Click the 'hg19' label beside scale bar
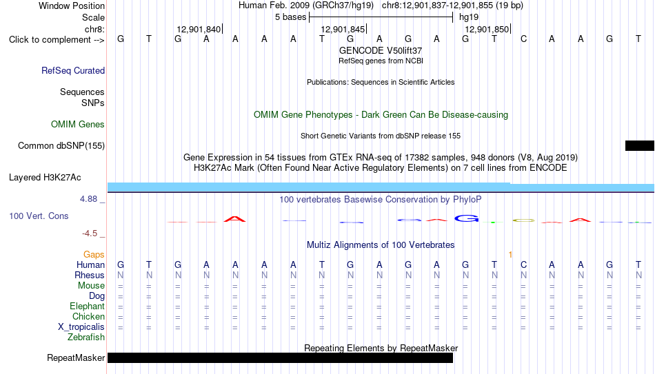 pos(469,17)
